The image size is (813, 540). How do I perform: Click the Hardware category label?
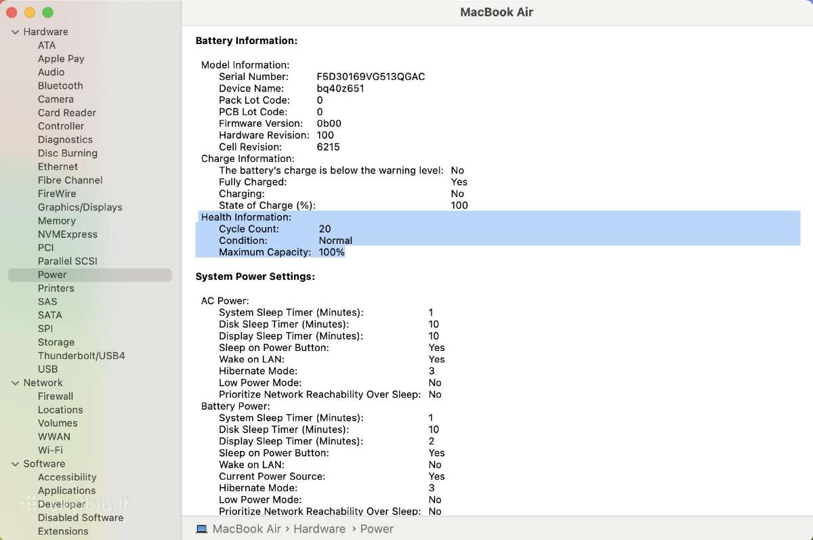(x=45, y=32)
